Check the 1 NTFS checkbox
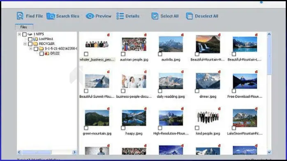This screenshot has height=161, width=287. (x=25, y=34)
